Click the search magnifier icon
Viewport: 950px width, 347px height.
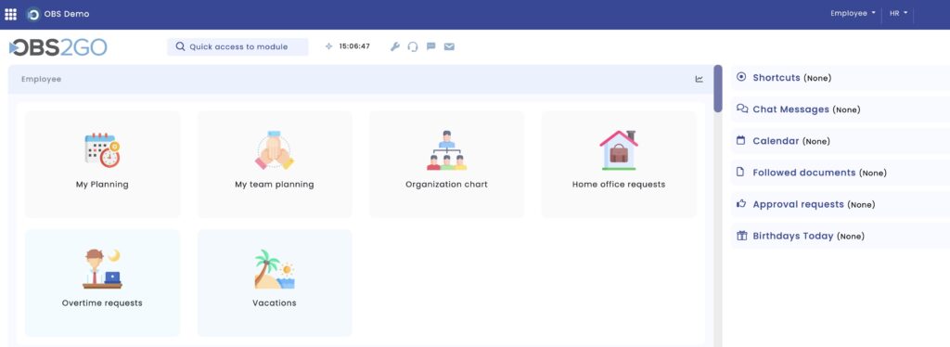click(x=180, y=46)
